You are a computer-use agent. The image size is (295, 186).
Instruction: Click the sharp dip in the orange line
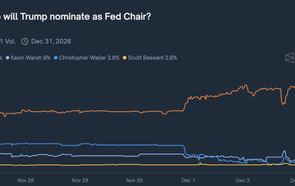click(x=283, y=102)
